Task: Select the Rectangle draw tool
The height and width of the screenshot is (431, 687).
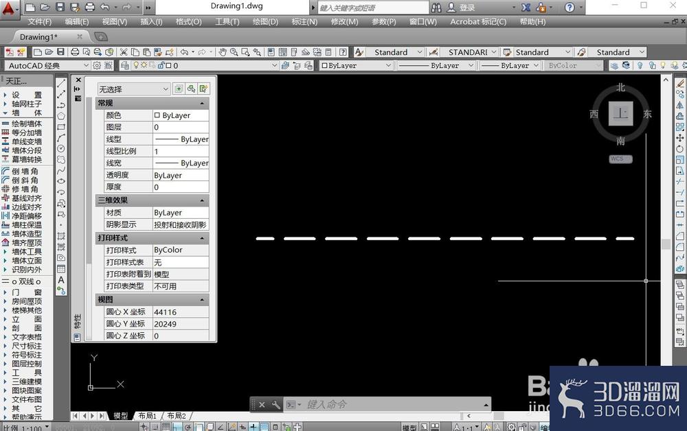Action: (61, 127)
